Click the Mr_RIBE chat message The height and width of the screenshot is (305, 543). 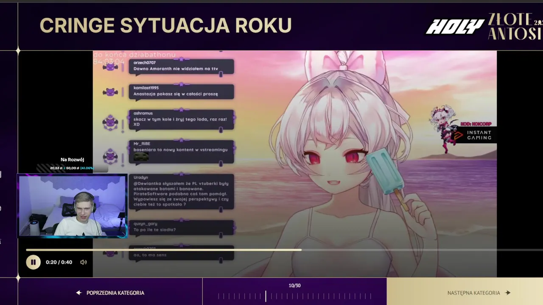click(x=181, y=152)
